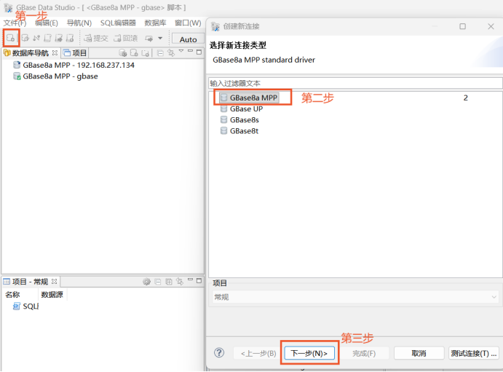The image size is (503, 372).
Task: Click navigator panel's new folder icon
Action: [146, 53]
